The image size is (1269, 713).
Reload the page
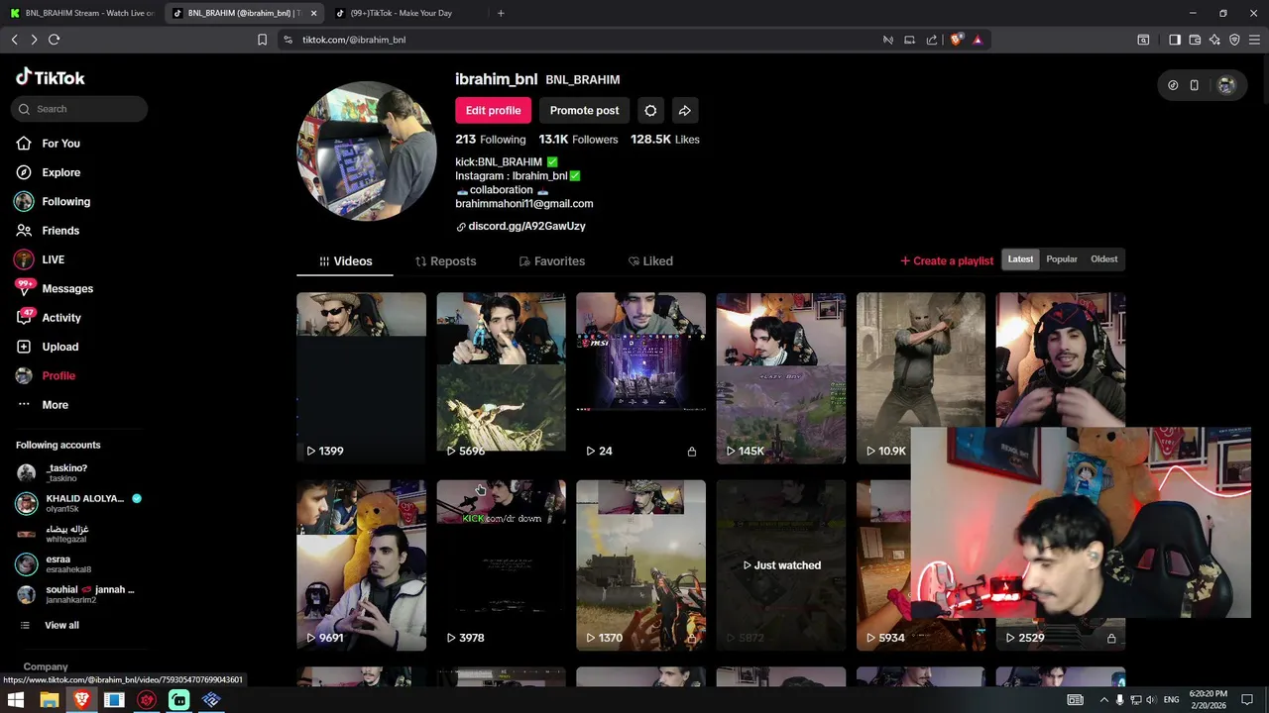pos(54,40)
